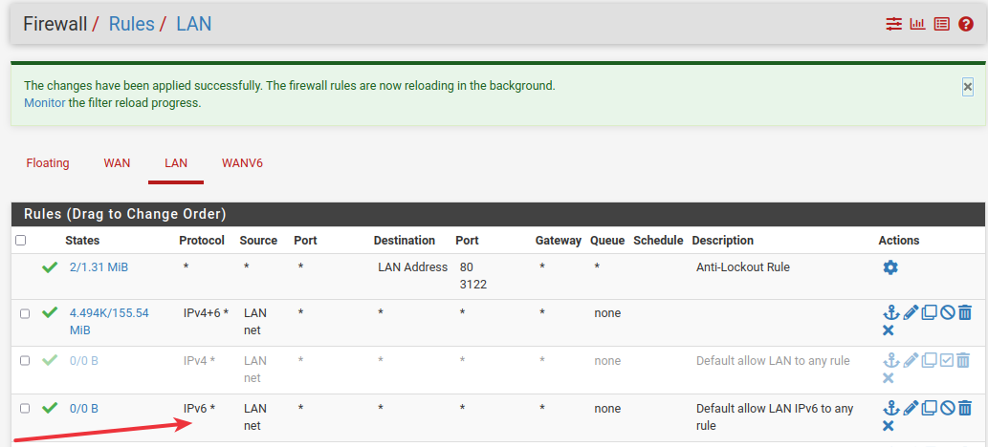The width and height of the screenshot is (988, 447).
Task: Click anchor icon on the IPv6 rule
Action: pos(891,408)
